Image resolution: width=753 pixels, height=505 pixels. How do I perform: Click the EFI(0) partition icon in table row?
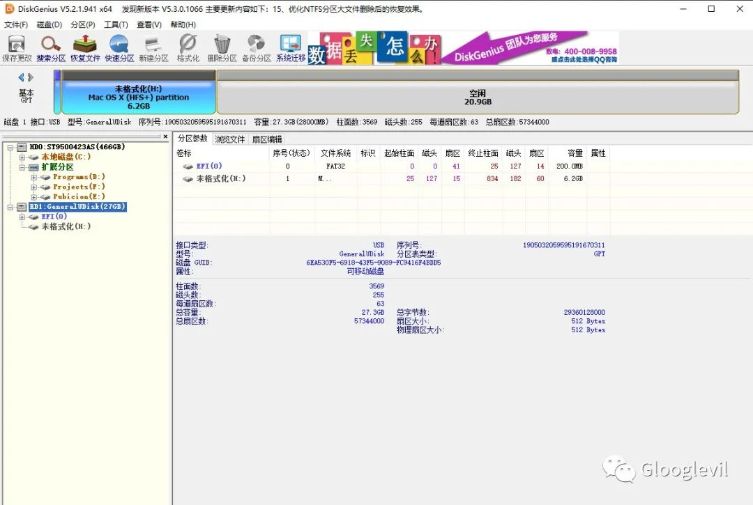tap(188, 166)
